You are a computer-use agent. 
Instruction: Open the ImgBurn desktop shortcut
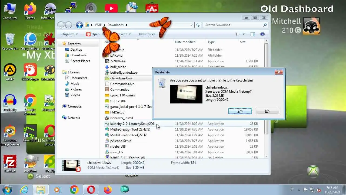(30, 164)
